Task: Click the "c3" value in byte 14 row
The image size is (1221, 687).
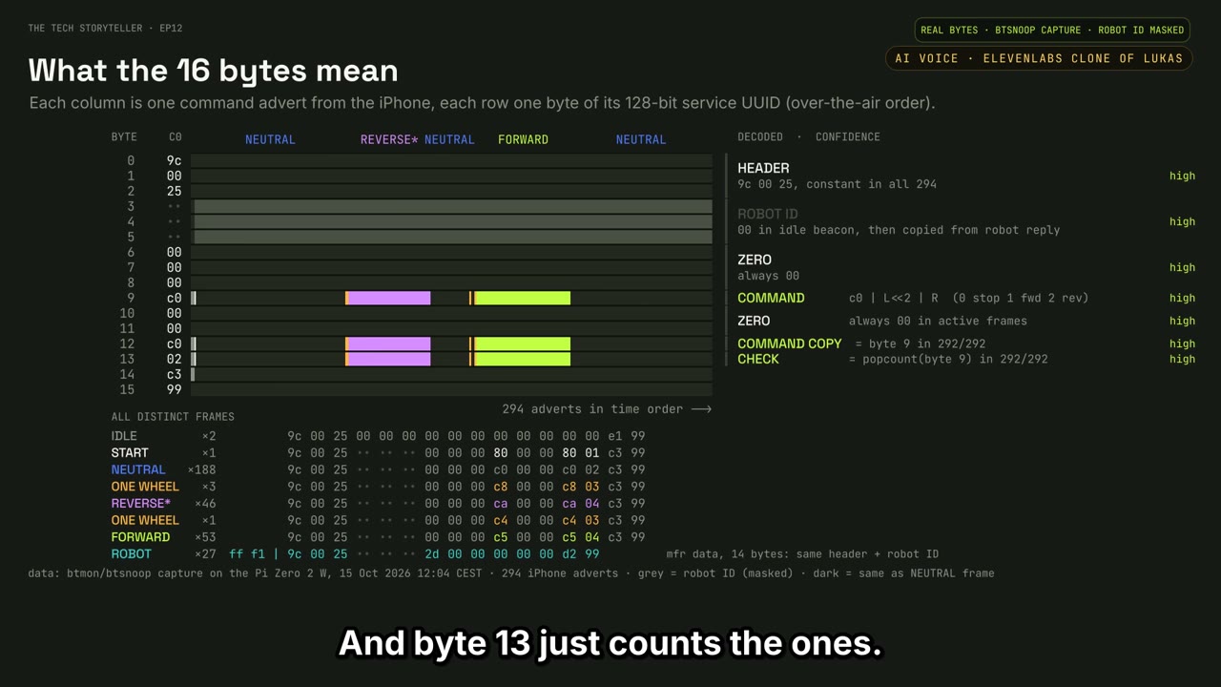Action: tap(175, 375)
